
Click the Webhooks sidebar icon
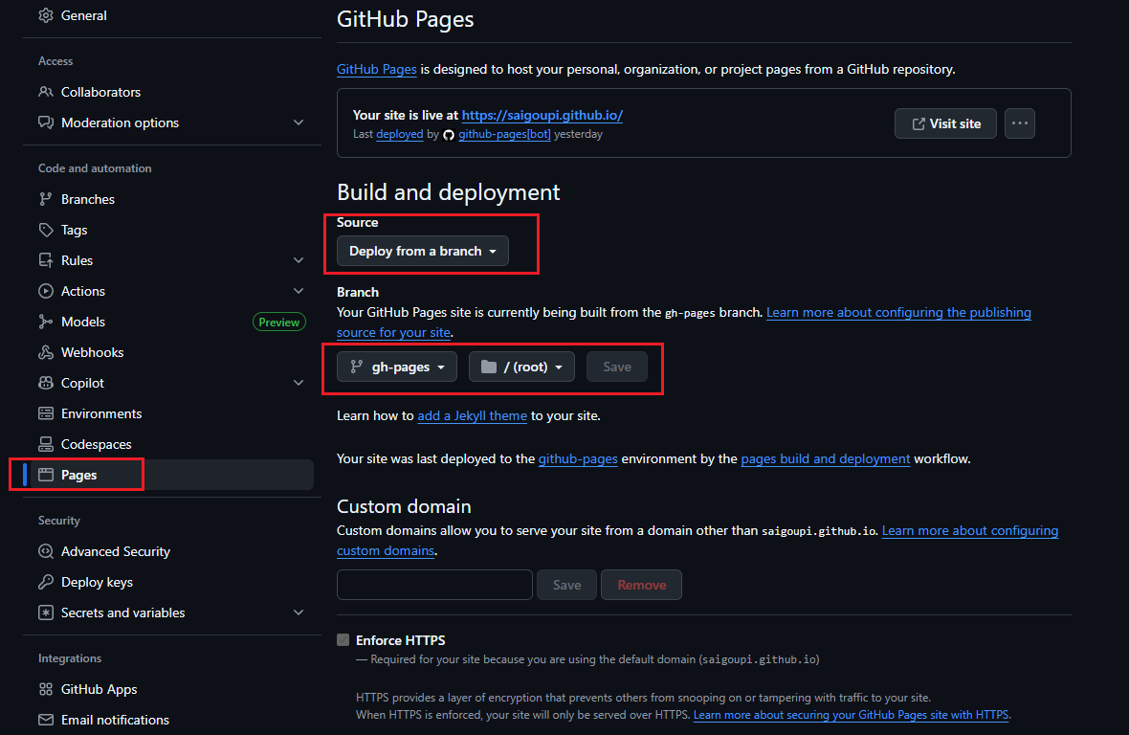[43, 352]
